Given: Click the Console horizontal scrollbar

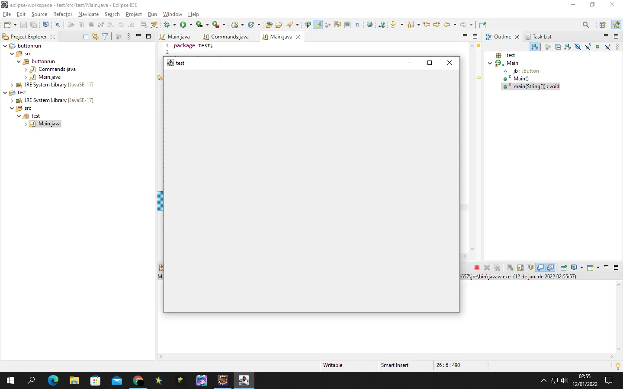Looking at the screenshot, I should tap(386, 357).
